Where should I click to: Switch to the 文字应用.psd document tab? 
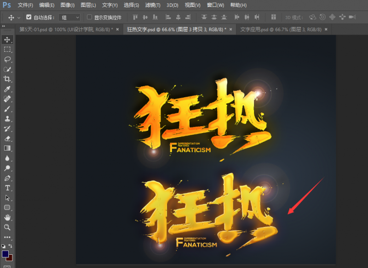(x=281, y=29)
